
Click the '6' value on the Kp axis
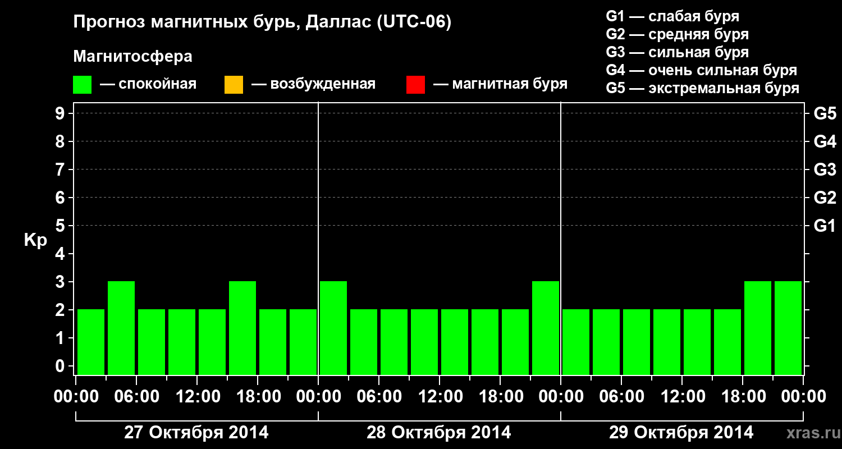click(61, 198)
